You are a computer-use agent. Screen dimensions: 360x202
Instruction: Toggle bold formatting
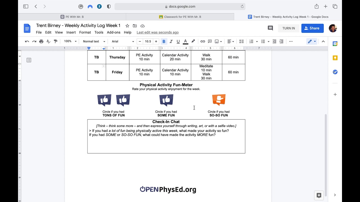point(164,42)
